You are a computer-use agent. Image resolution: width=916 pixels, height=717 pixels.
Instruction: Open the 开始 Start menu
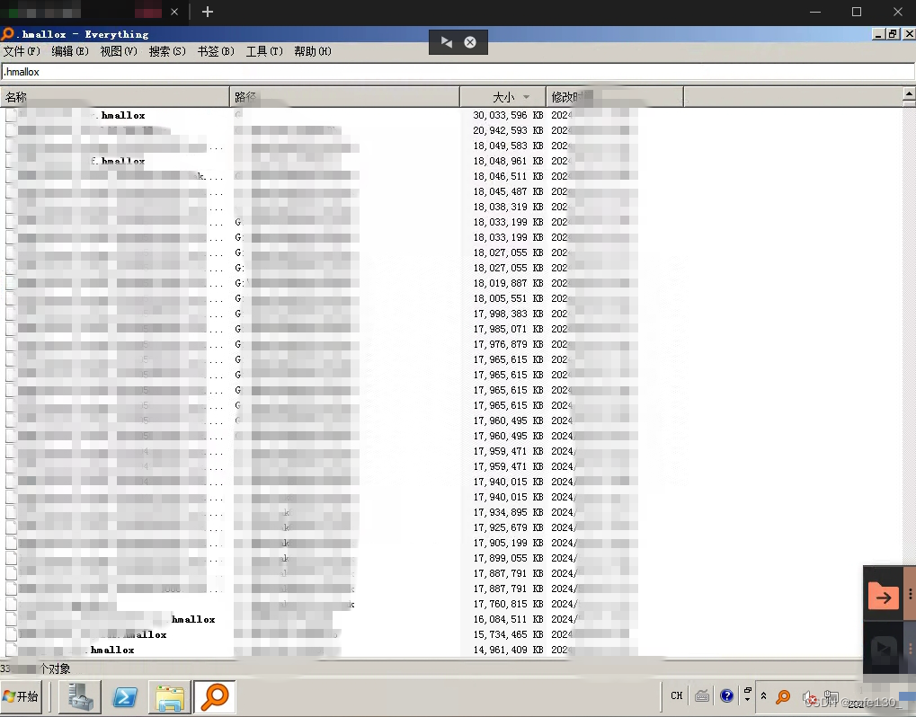pos(22,696)
